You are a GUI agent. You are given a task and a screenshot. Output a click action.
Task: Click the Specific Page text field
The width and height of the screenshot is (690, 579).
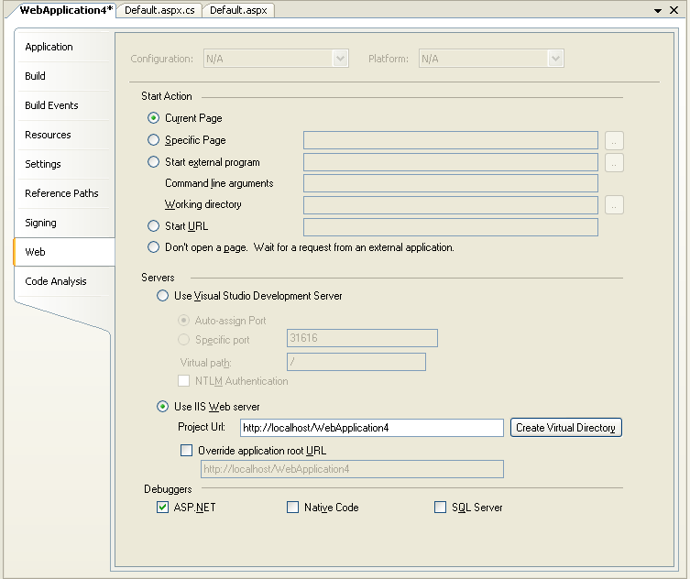(x=451, y=140)
